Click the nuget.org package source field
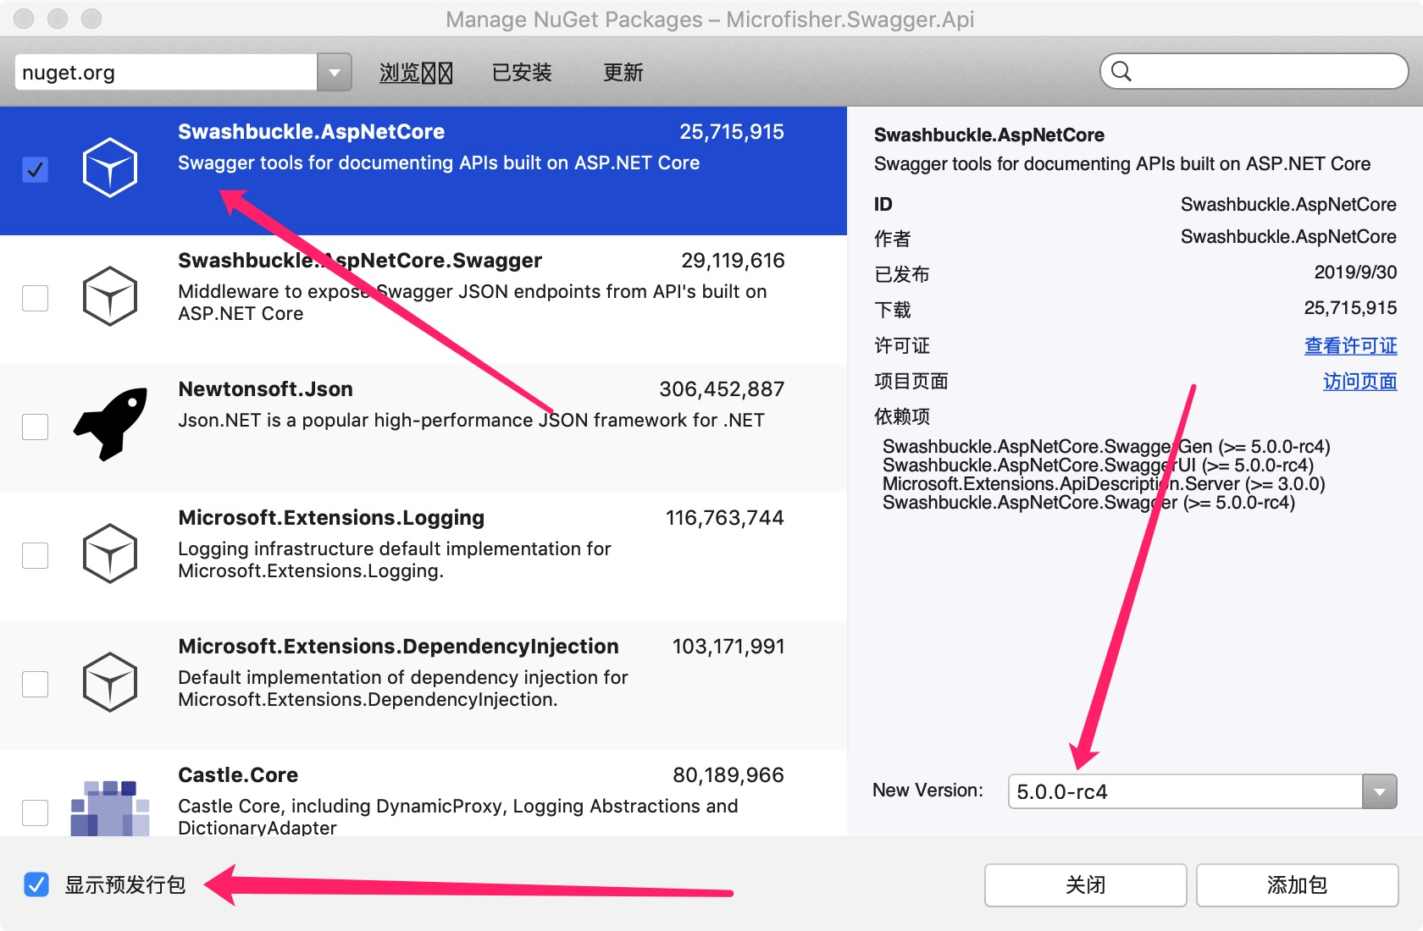The height and width of the screenshot is (931, 1423). 166,72
